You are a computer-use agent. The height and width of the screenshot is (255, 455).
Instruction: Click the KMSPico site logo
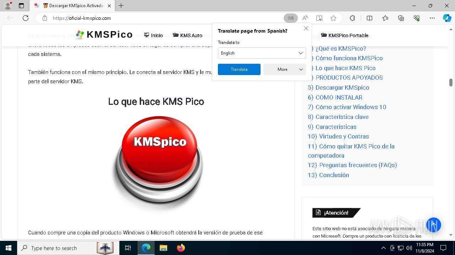104,35
